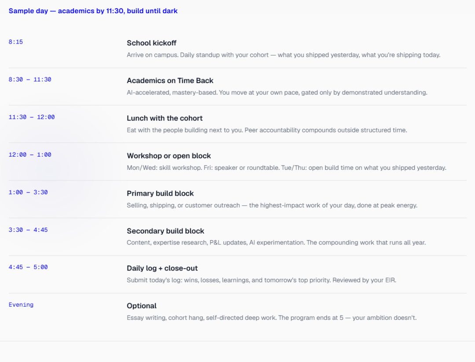475x362 pixels.
Task: Select the Workshop or open block title
Action: (x=169, y=156)
